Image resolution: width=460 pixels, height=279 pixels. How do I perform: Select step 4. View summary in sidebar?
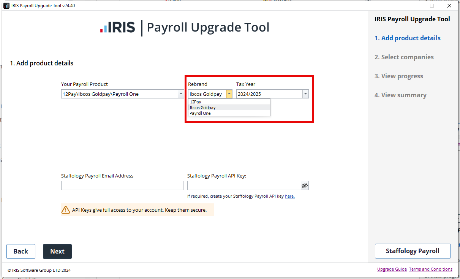400,95
